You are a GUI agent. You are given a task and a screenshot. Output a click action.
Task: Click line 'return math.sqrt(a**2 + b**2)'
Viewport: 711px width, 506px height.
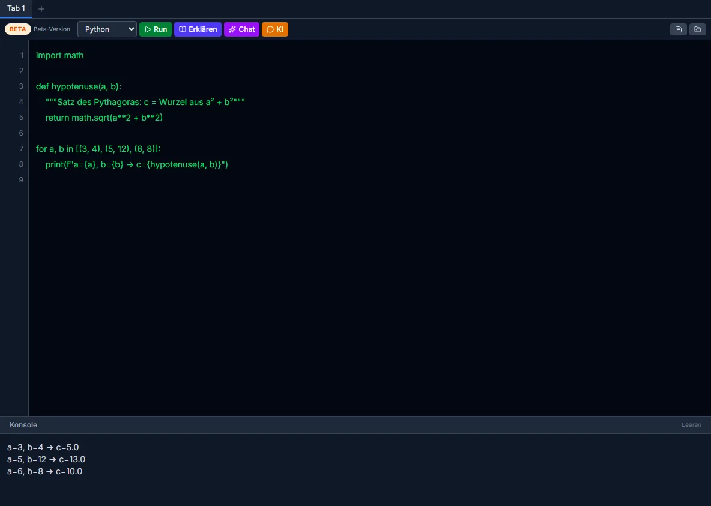point(104,118)
